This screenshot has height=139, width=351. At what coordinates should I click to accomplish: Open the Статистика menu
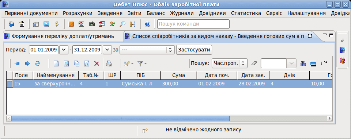pos(246,13)
